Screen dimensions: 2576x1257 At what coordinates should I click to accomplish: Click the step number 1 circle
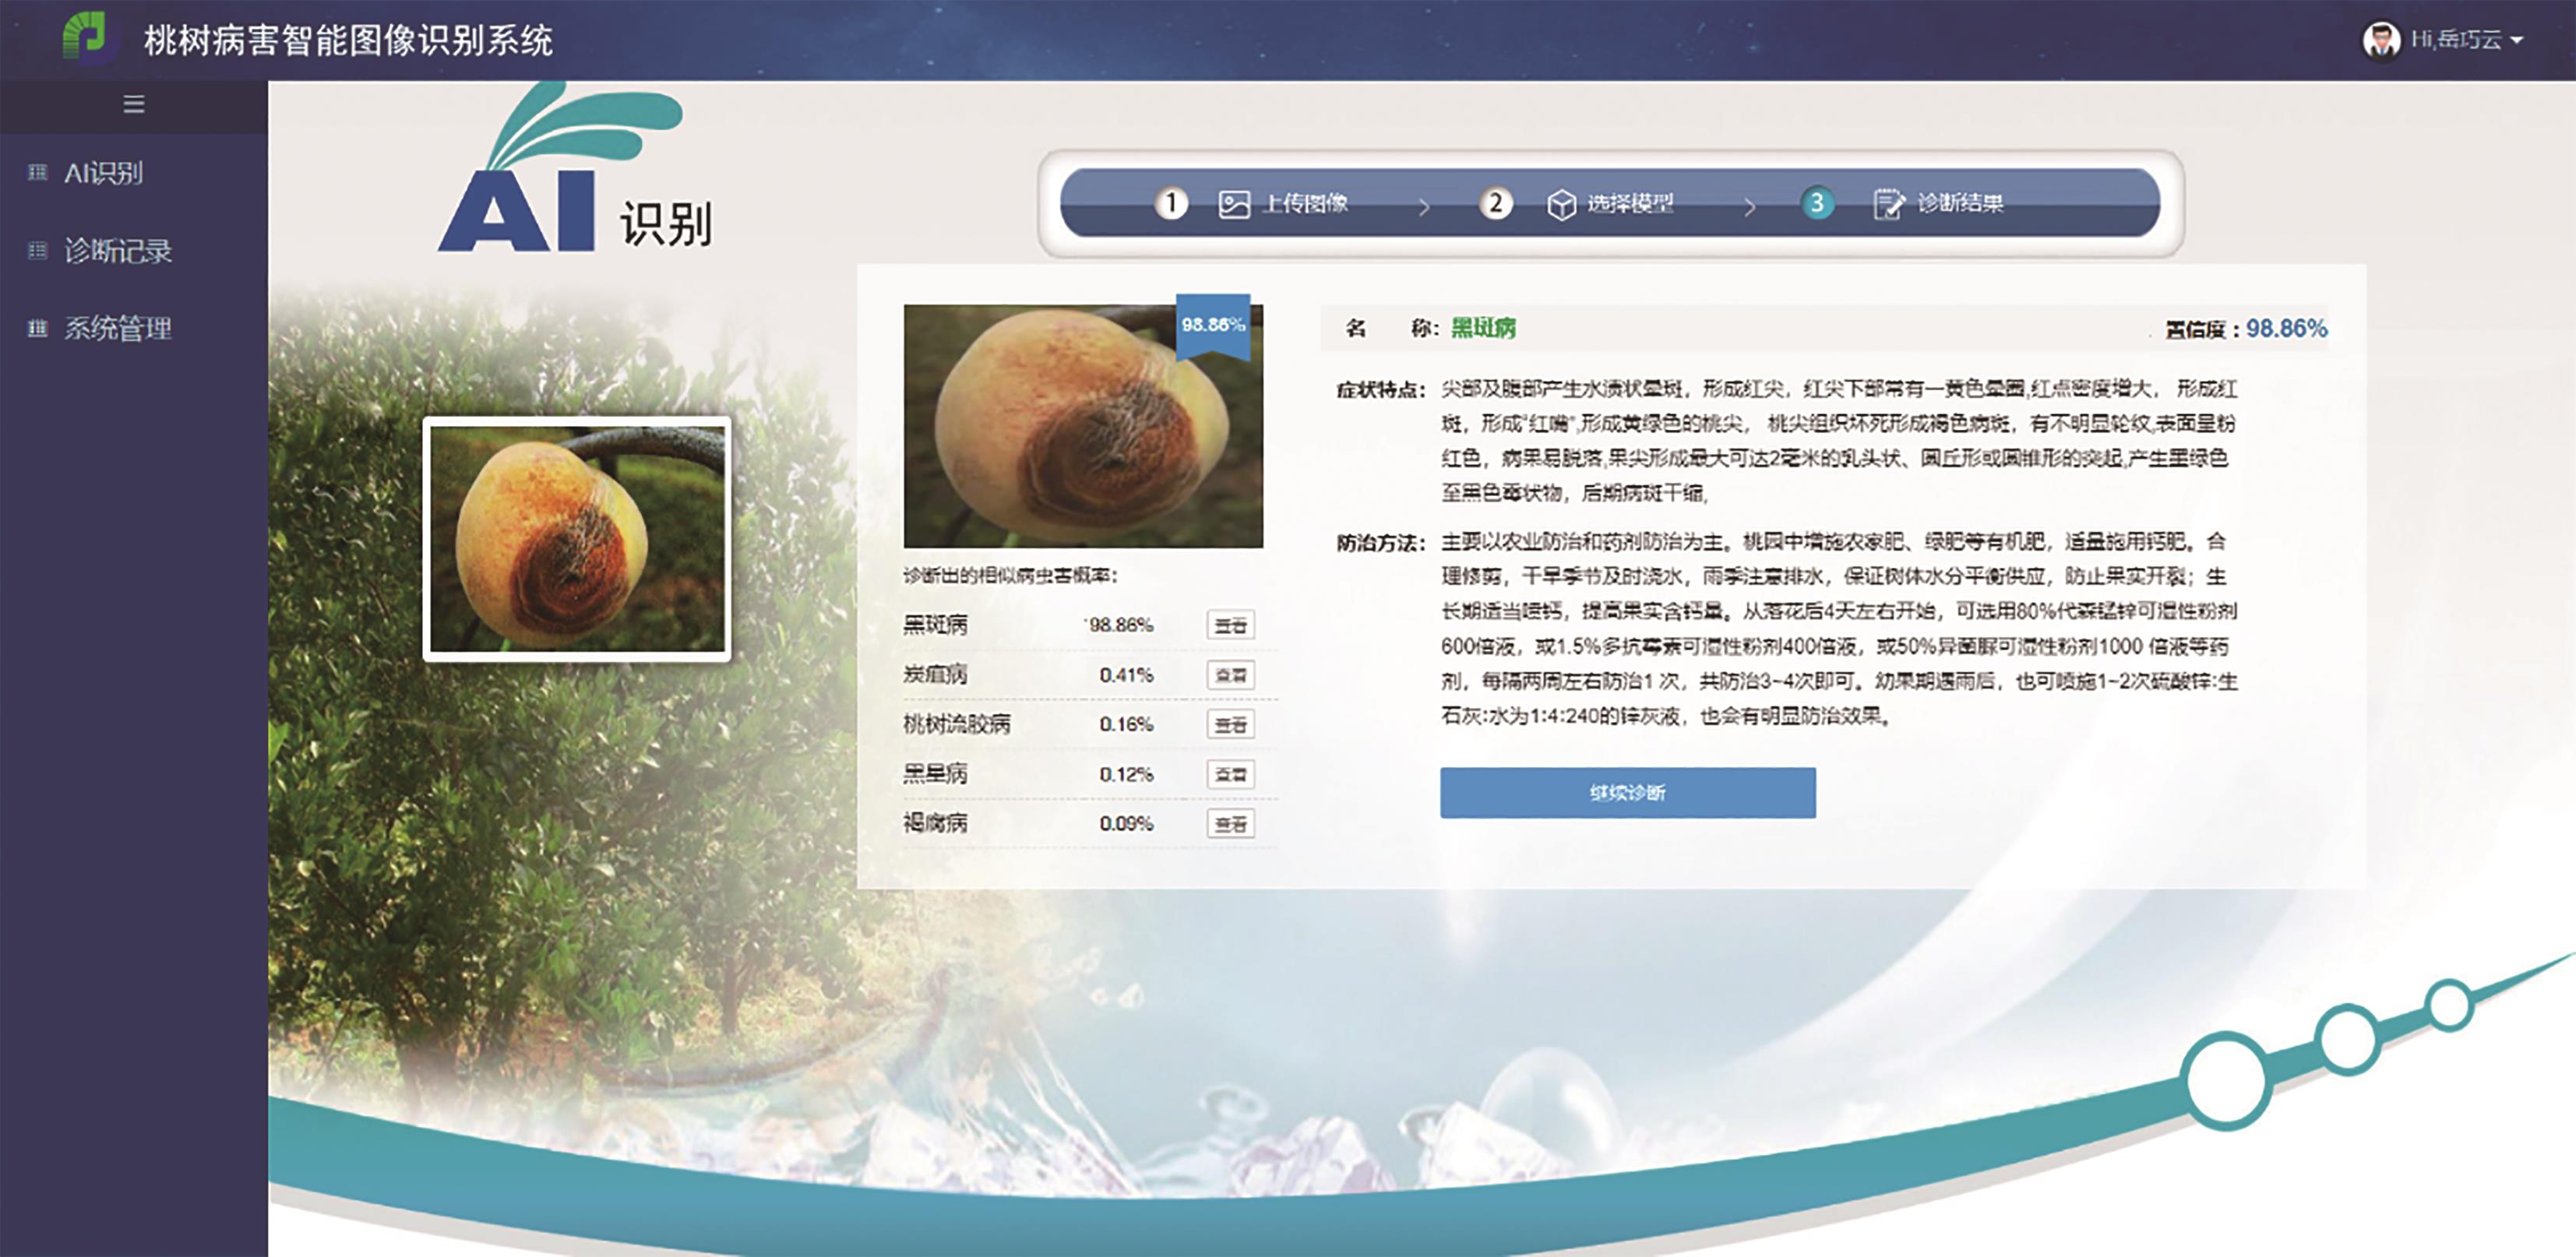coord(1171,203)
